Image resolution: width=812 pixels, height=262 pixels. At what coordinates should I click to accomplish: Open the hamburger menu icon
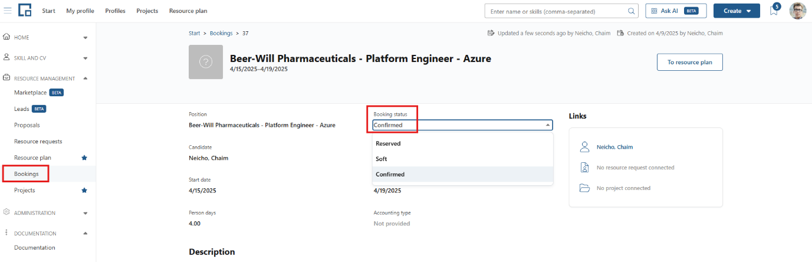tap(8, 11)
